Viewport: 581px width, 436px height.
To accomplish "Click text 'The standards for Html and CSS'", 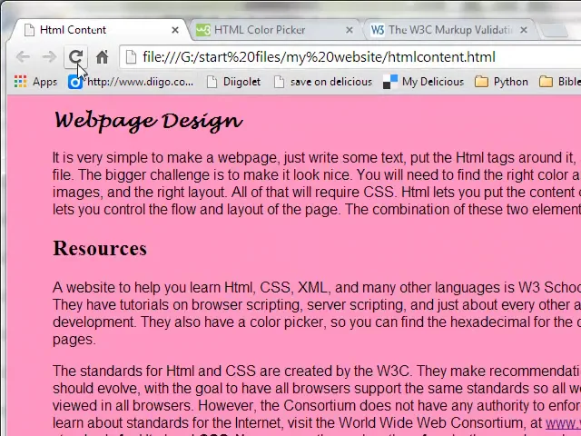I will point(154,372).
